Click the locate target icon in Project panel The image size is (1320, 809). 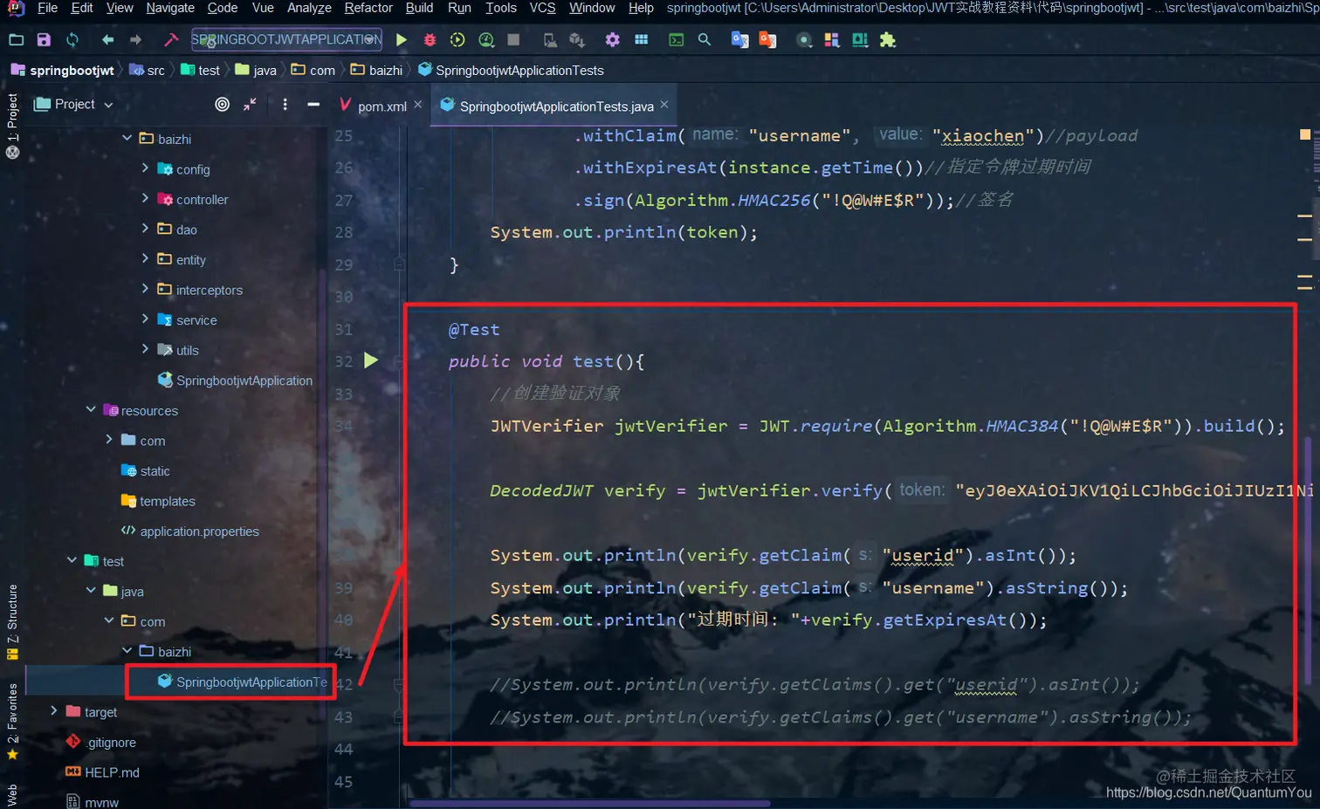point(223,105)
